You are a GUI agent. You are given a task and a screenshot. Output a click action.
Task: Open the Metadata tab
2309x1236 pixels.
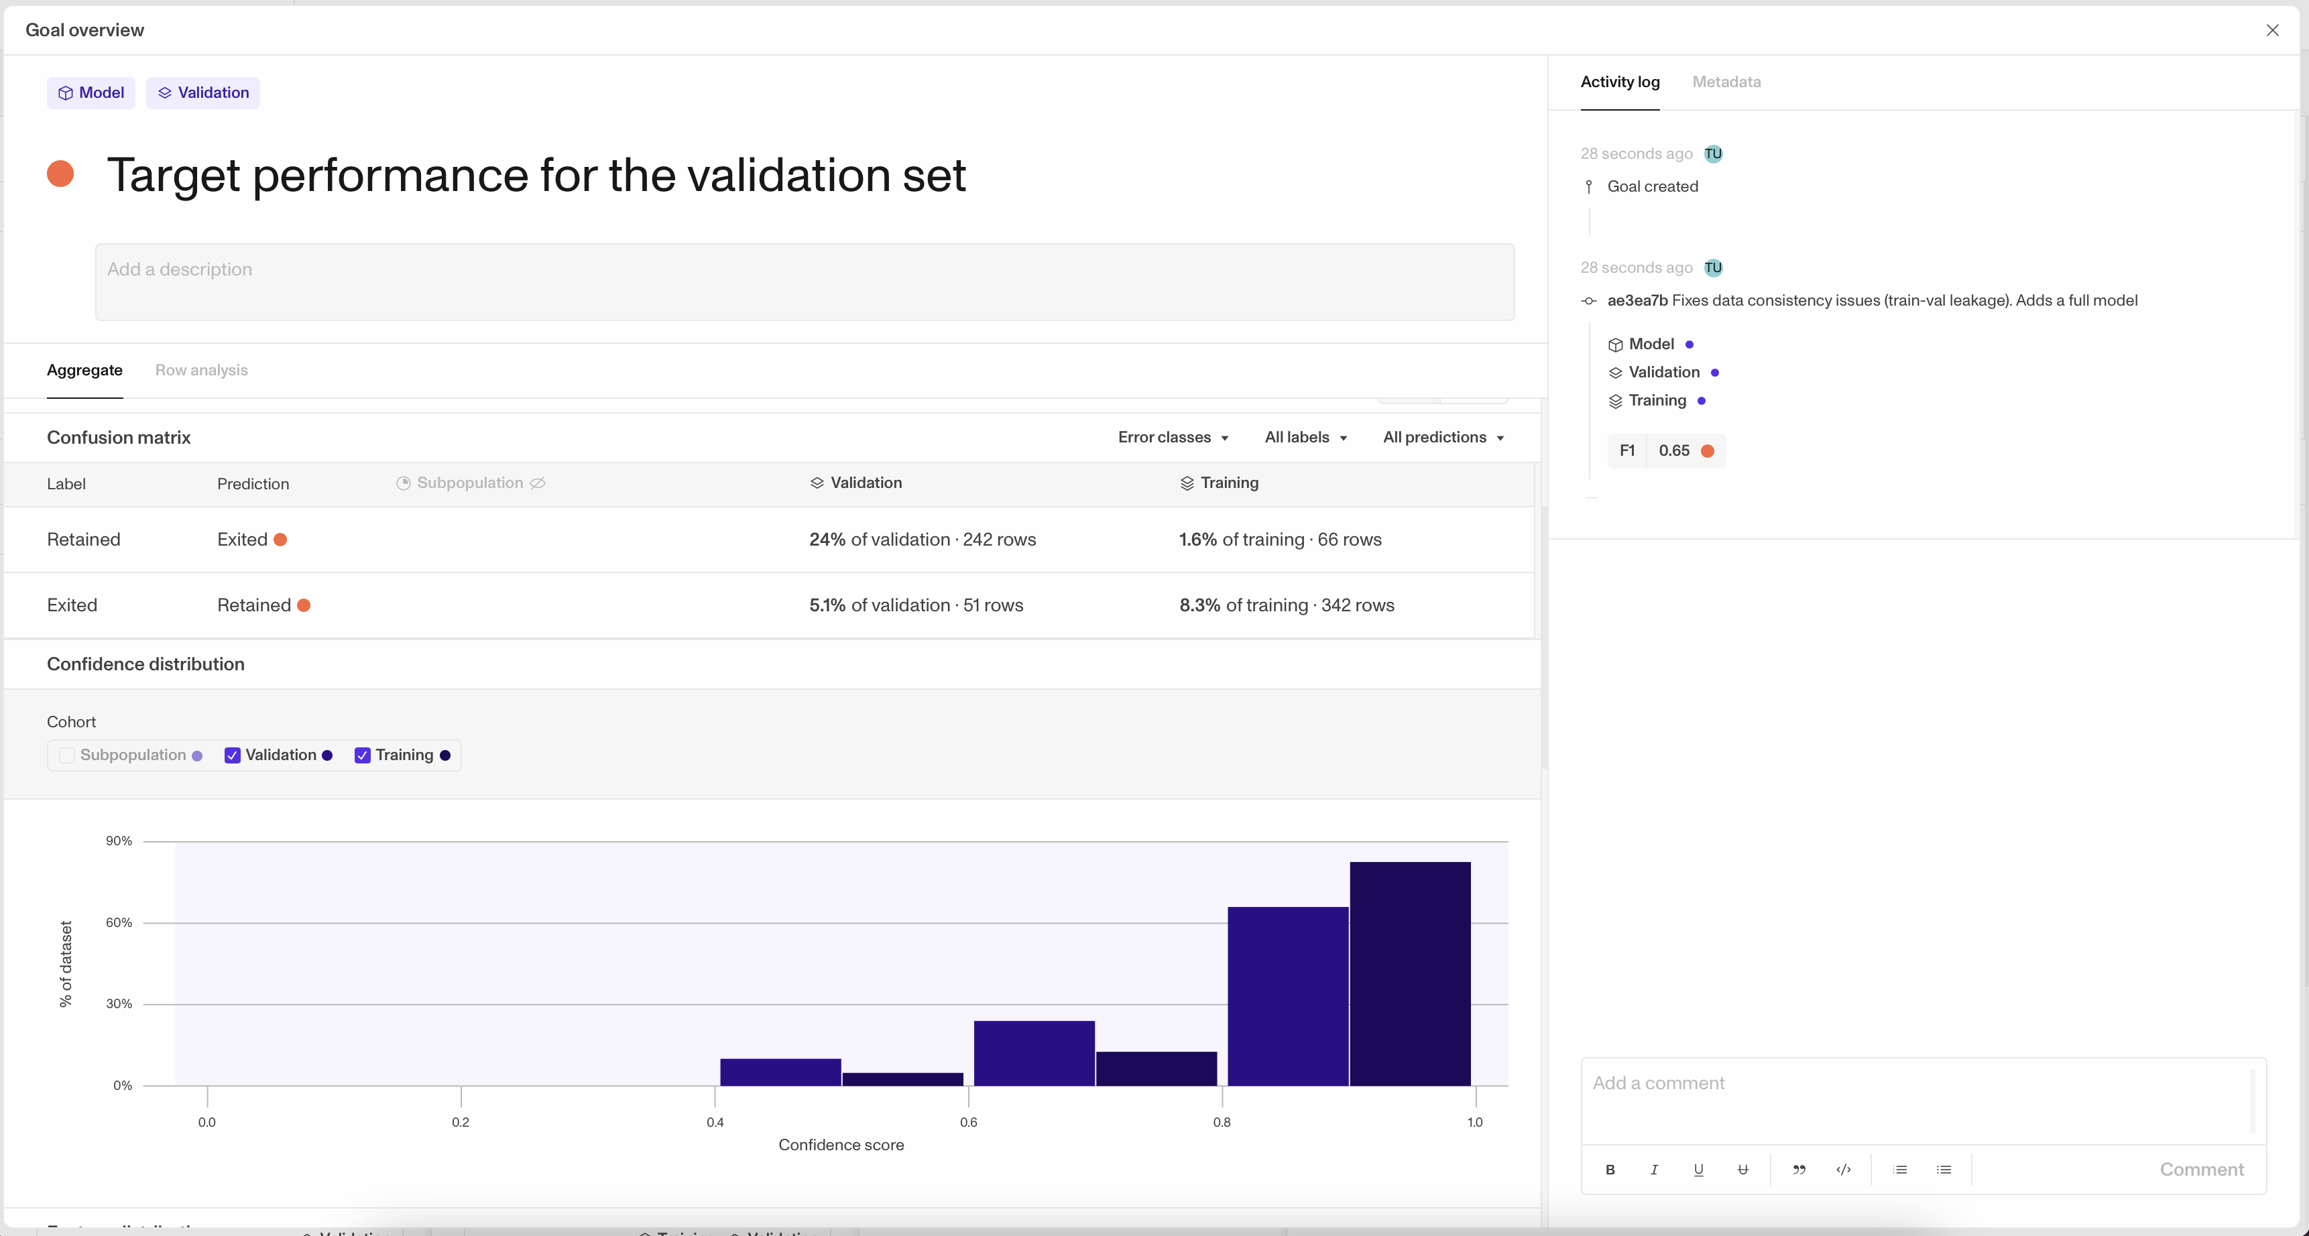(1726, 82)
